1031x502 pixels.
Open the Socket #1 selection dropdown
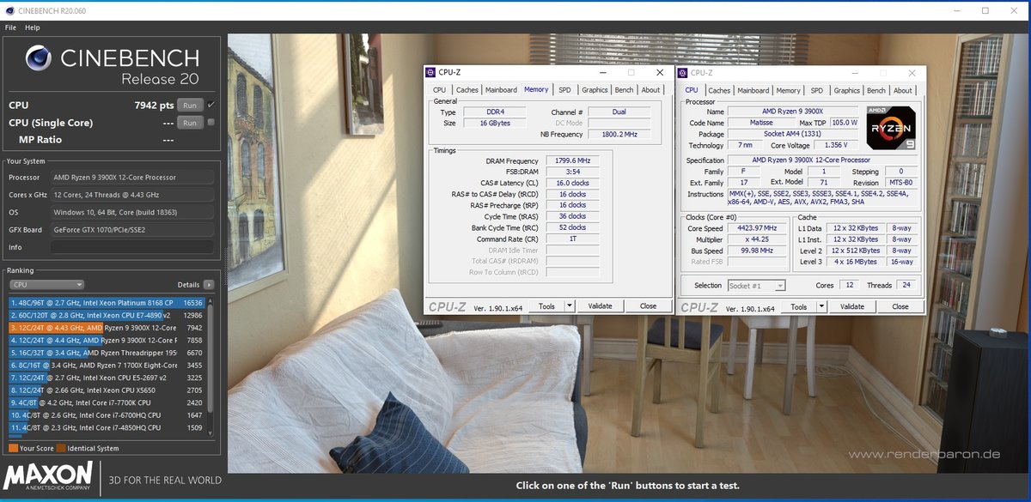pyautogui.click(x=756, y=286)
